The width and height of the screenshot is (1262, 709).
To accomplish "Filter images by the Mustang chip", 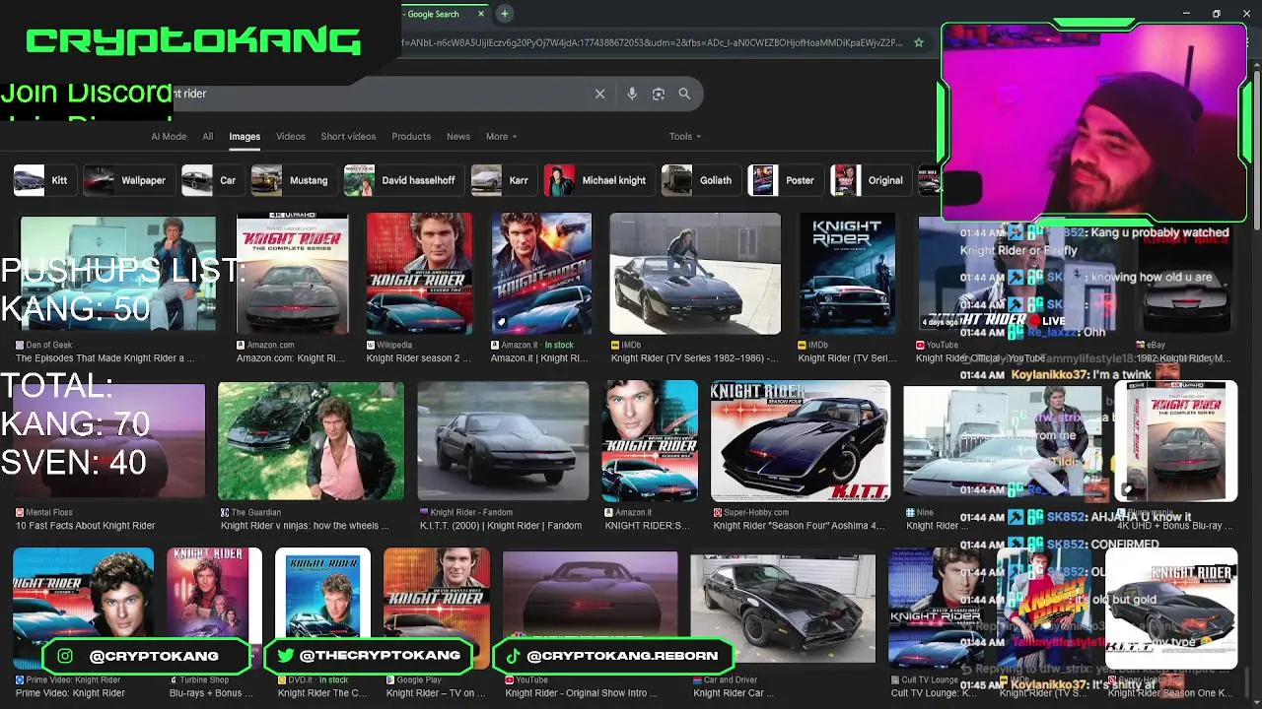I will [292, 180].
